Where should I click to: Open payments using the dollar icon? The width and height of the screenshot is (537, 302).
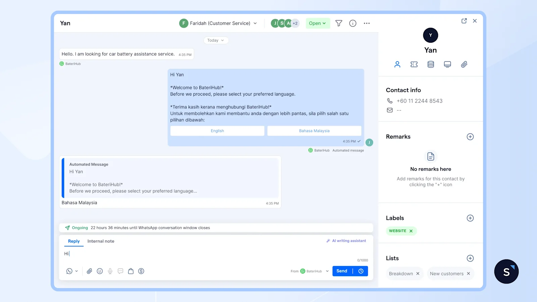click(141, 271)
